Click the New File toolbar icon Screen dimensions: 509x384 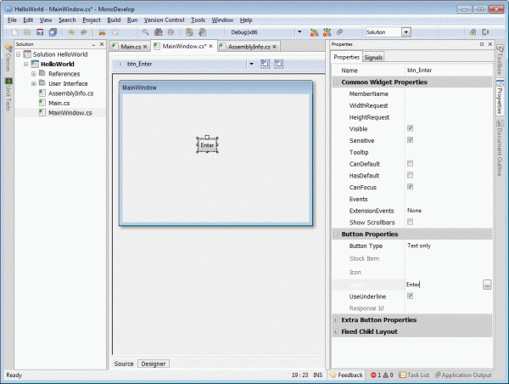14,32
